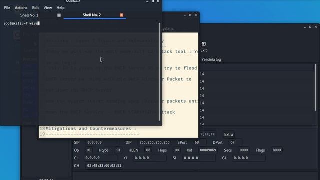Click the HLEN field 06
320x180 pixels.
pyautogui.click(x=148, y=150)
